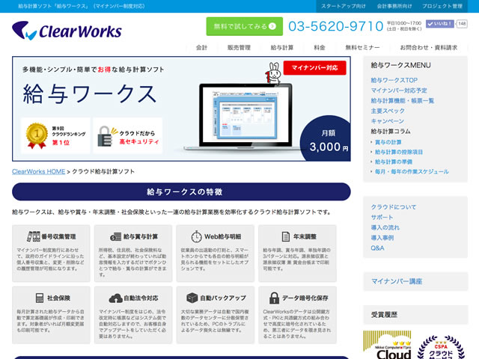Click the stopwatch icon for Web給与明細
Image resolution: width=479 pixels, height=359 pixels.
click(196, 236)
